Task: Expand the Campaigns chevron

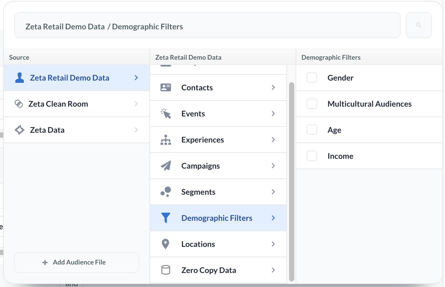Action: point(273,166)
